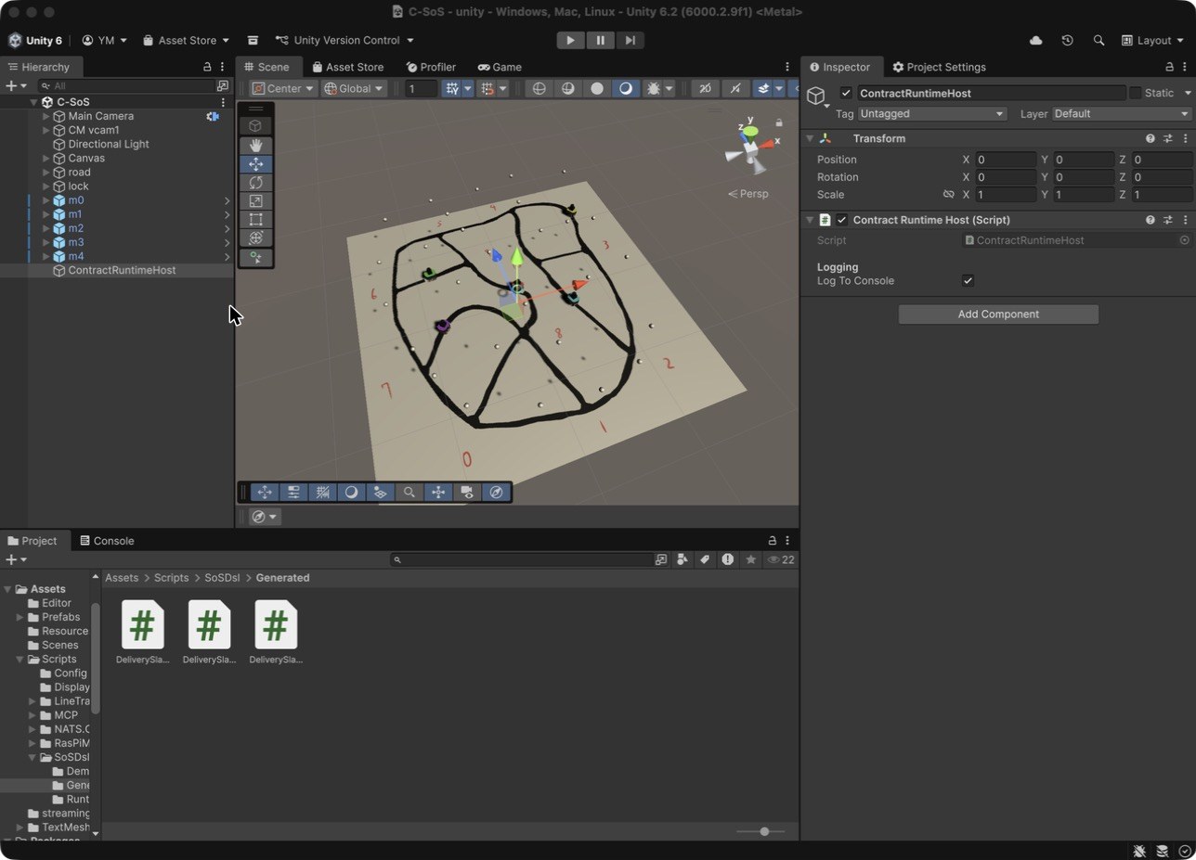Image resolution: width=1196 pixels, height=860 pixels.
Task: Open global search magnifier icon
Action: click(x=1098, y=40)
